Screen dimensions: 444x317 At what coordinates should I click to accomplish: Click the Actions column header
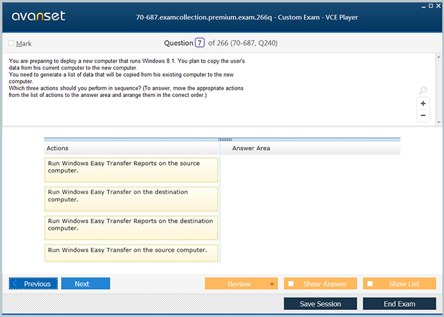(132, 148)
